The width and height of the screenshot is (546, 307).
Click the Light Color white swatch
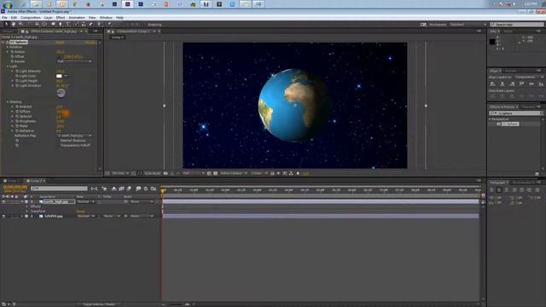point(59,76)
